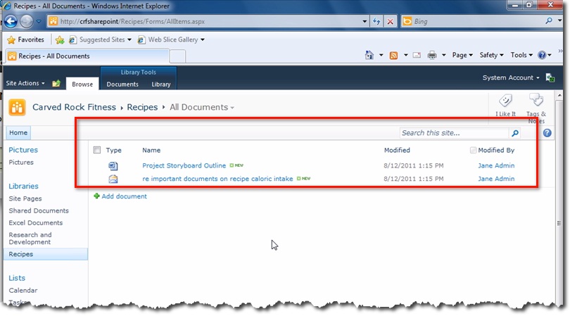Click the Internet Explorer logo in title bar
The image size is (570, 316).
pyautogui.click(x=6, y=6)
